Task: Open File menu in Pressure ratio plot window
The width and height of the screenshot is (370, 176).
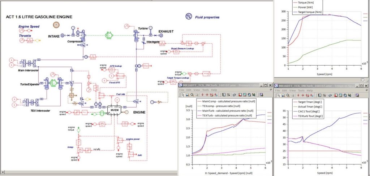Action: coord(182,90)
